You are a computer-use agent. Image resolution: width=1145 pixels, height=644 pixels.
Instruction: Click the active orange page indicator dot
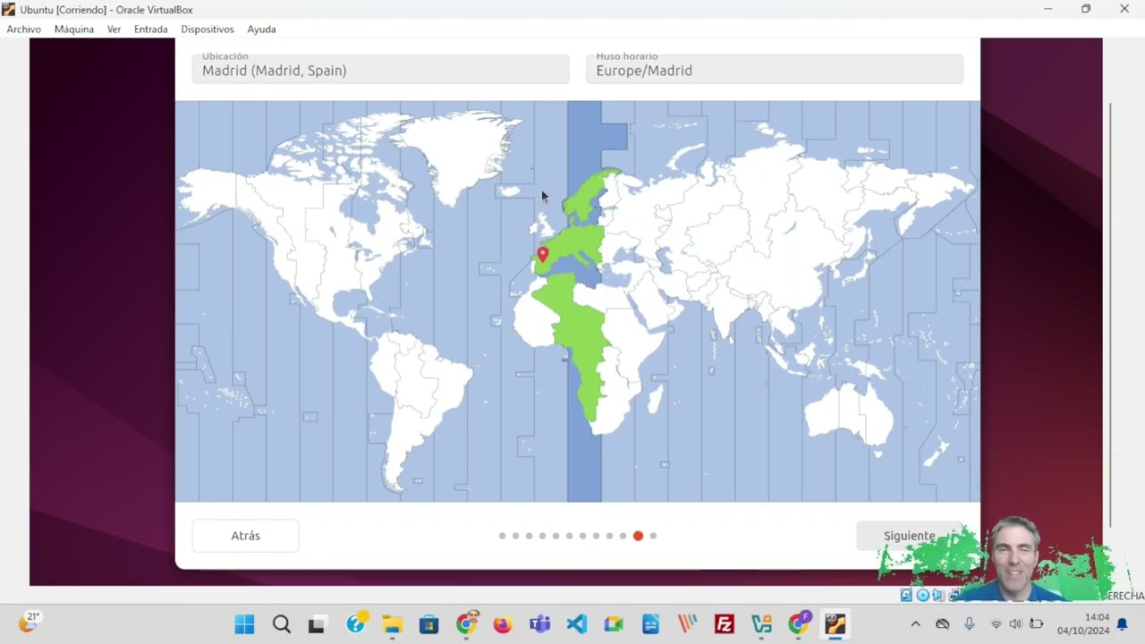[638, 536]
